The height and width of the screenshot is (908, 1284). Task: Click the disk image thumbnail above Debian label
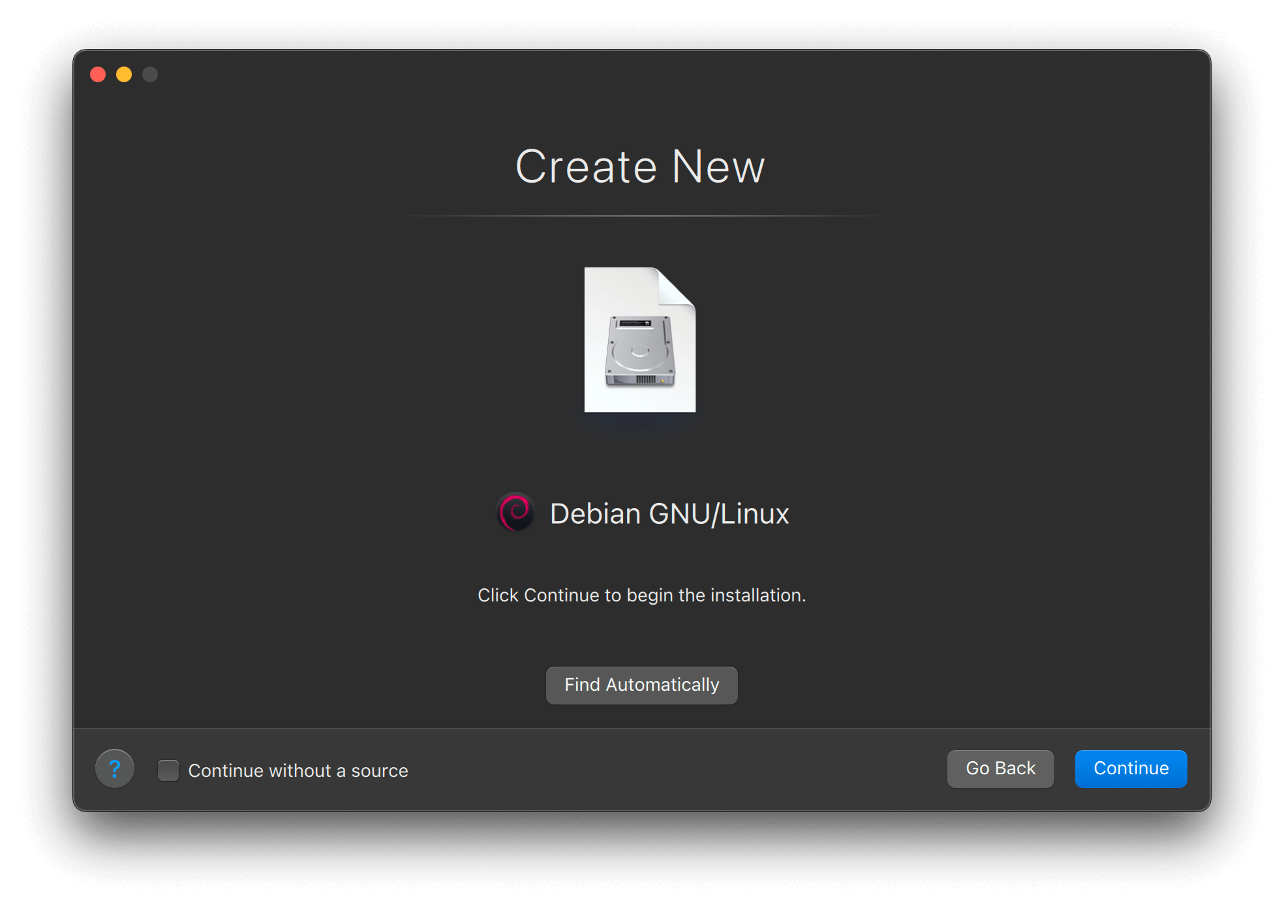pos(640,340)
